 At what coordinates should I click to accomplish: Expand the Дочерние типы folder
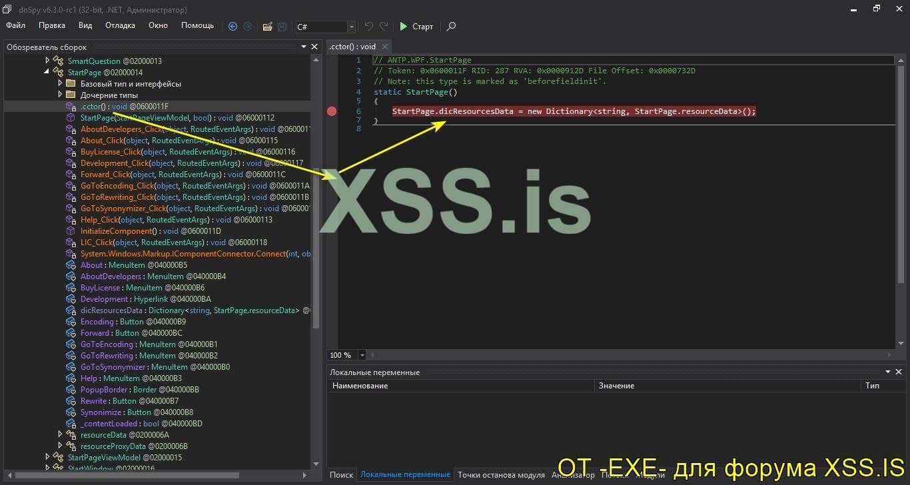point(60,95)
